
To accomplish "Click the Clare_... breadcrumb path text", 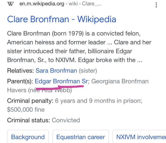I will point(92,4).
